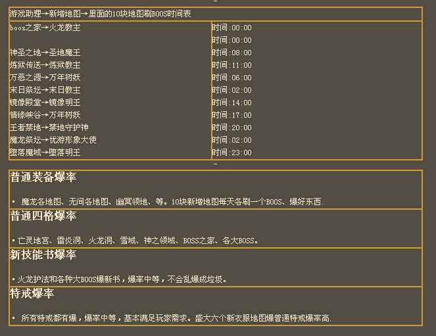Click the 炼狱传送→炼狱教主 entry
The image size is (436, 336).
[x=45, y=65]
